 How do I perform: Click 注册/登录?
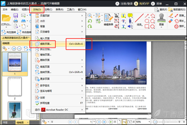click(124, 4)
